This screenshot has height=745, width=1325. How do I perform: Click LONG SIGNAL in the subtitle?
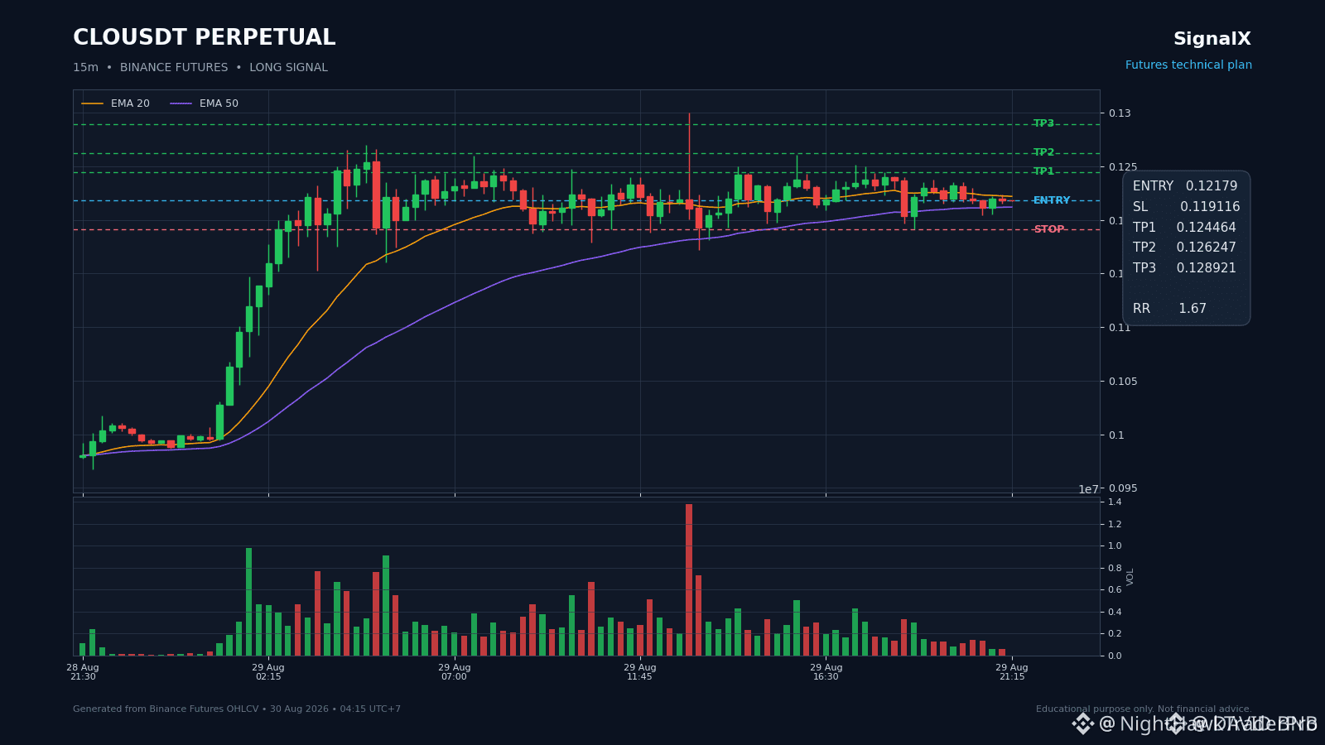click(288, 68)
